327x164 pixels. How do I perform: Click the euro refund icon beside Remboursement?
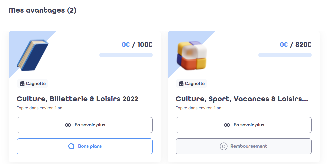pos(223,146)
